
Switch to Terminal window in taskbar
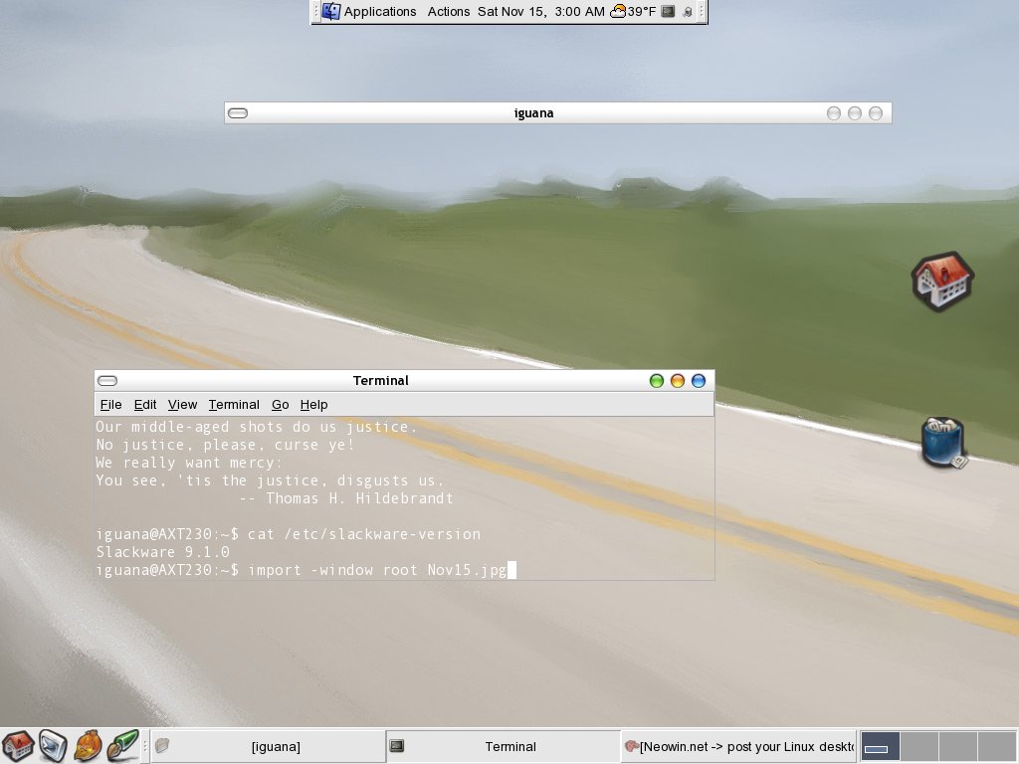coord(503,746)
